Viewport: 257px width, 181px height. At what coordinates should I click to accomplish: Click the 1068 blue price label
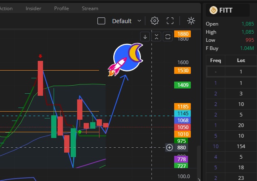pyautogui.click(x=182, y=121)
